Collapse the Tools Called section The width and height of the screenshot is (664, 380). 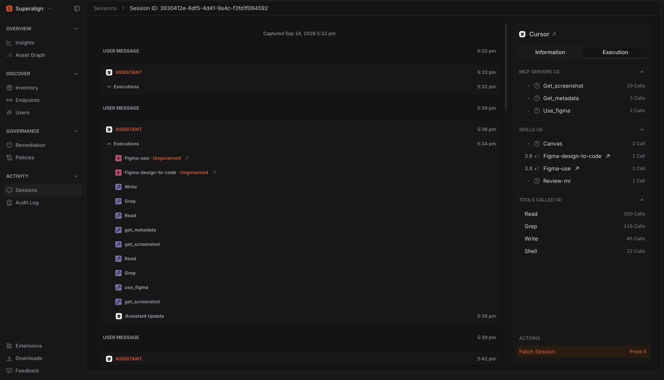tap(642, 200)
